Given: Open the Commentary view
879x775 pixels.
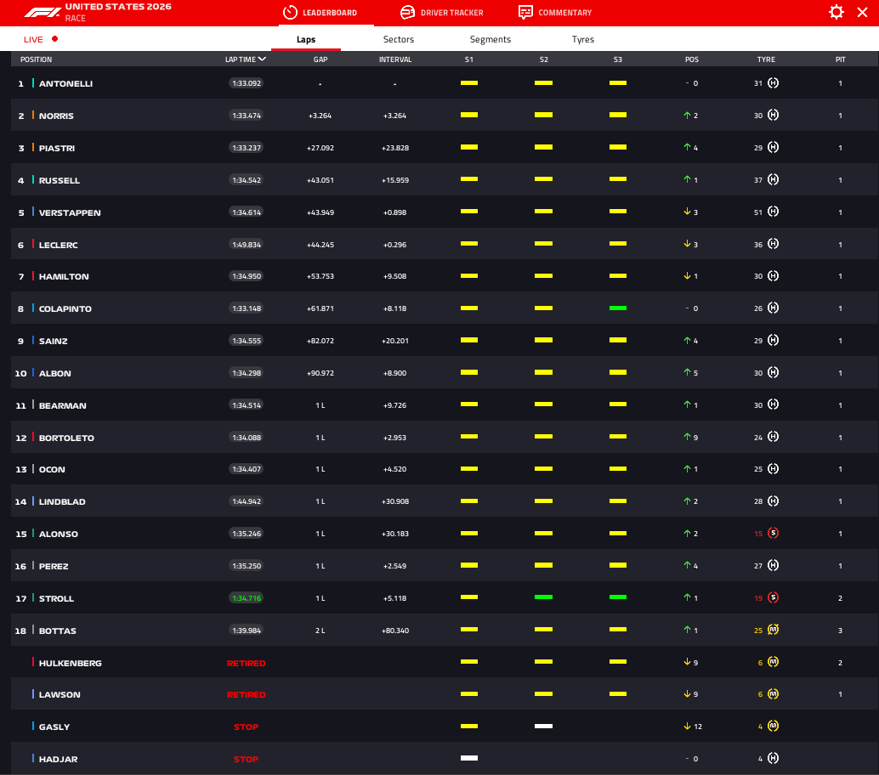Looking at the screenshot, I should pos(555,13).
